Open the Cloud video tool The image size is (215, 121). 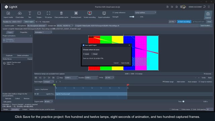19,15
